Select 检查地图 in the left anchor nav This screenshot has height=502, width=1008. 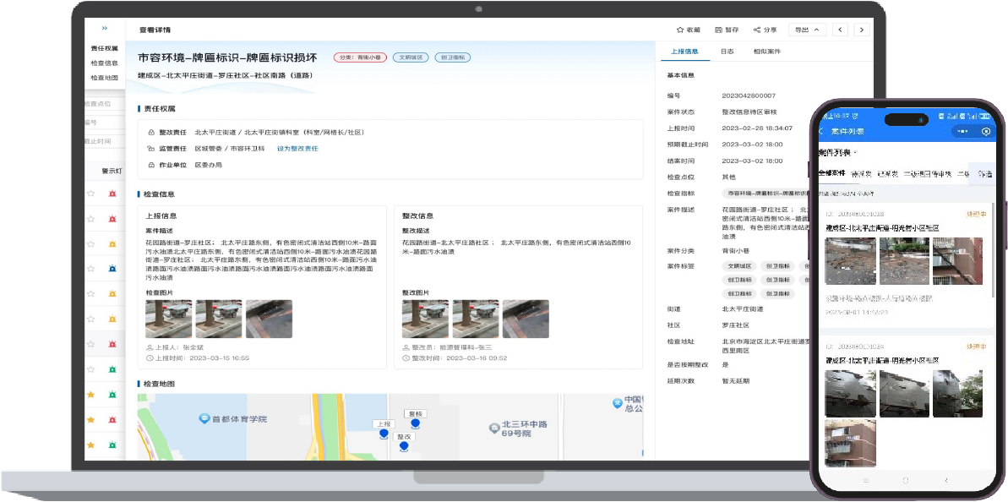pos(105,78)
